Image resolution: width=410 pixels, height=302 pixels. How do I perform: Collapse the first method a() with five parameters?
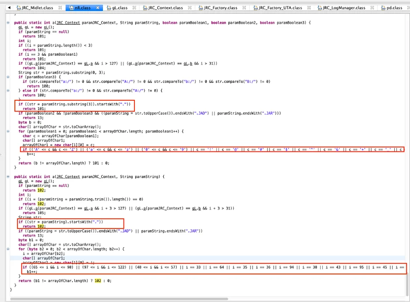click(9, 22)
